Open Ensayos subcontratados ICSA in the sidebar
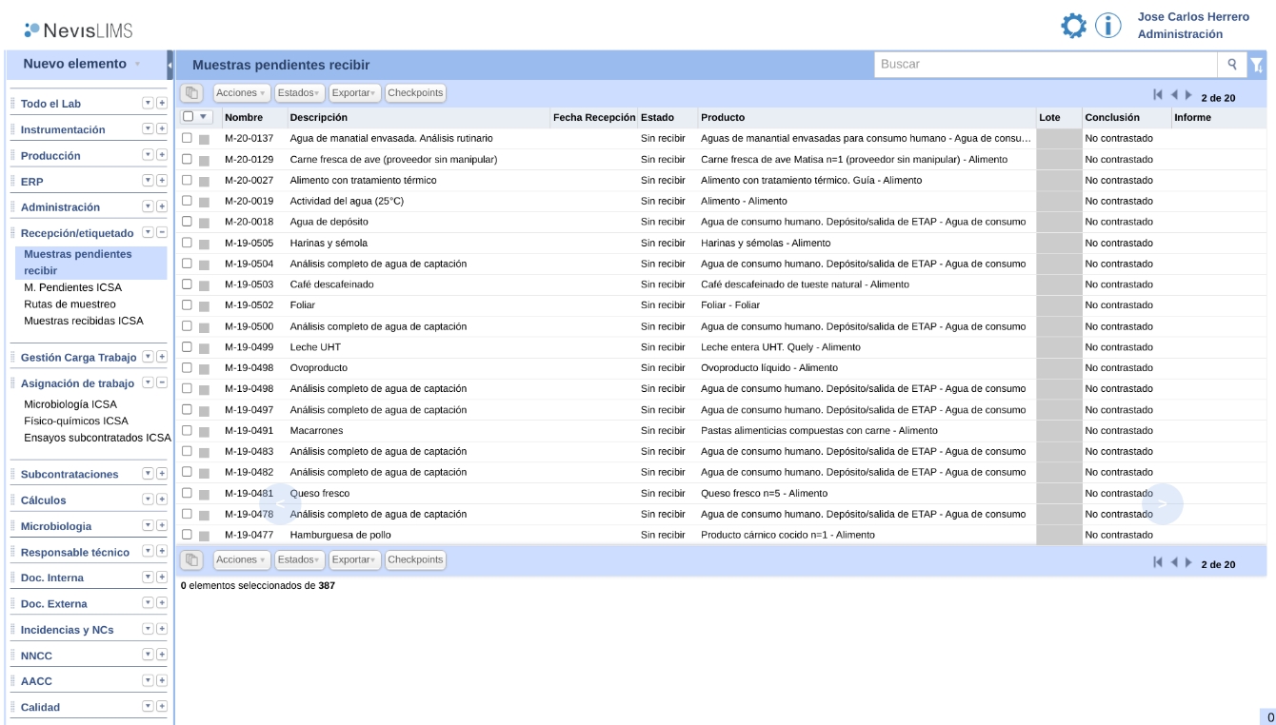The width and height of the screenshot is (1276, 725). point(97,438)
